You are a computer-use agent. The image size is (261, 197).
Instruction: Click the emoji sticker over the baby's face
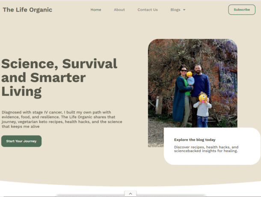pyautogui.click(x=189, y=74)
